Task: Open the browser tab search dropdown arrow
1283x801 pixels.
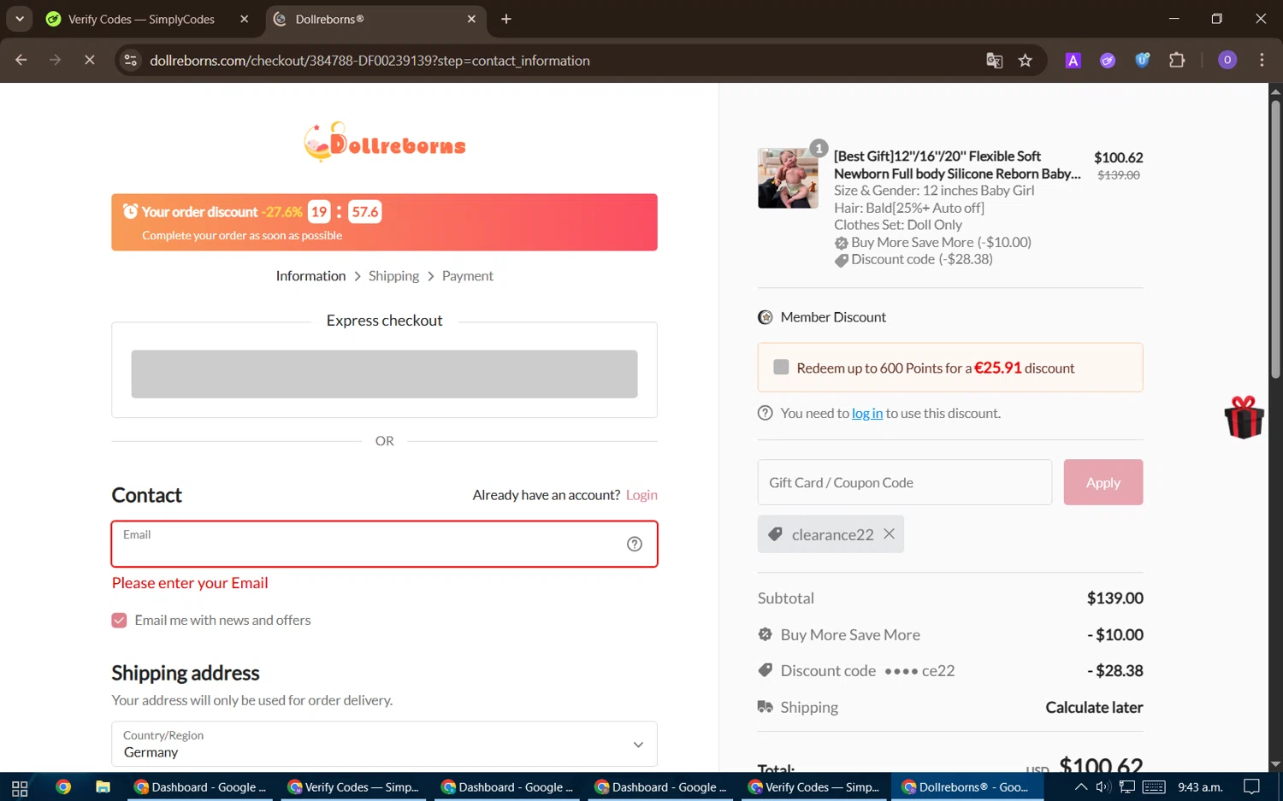Action: [x=19, y=19]
